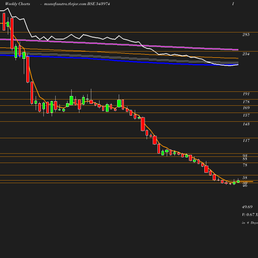Click the 169 price level label
This screenshot has height=258, width=258.
[246, 108]
